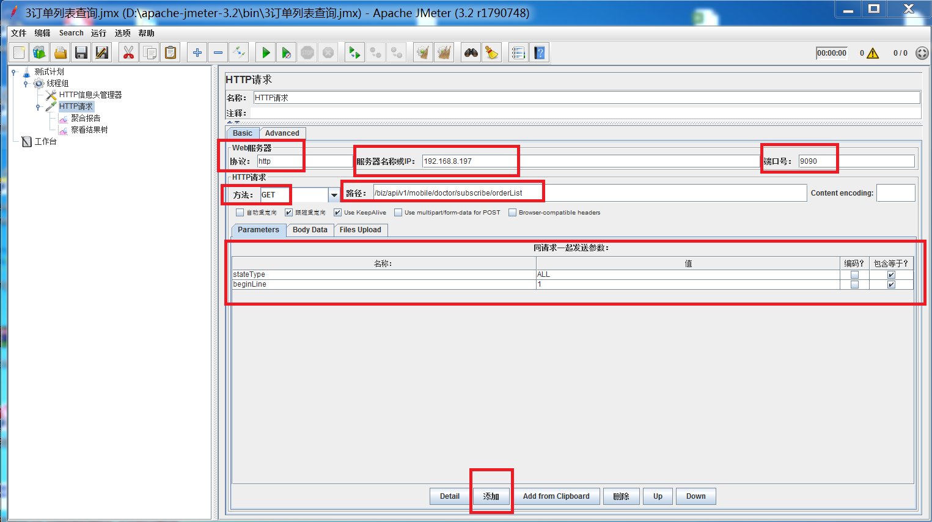The height and width of the screenshot is (522, 932).
Task: Open the Help question mark icon
Action: [540, 53]
